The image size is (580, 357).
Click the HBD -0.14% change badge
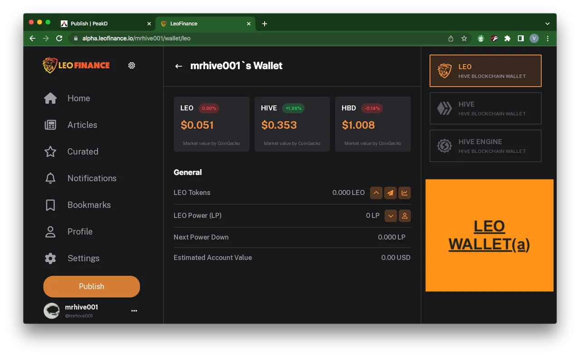[372, 108]
